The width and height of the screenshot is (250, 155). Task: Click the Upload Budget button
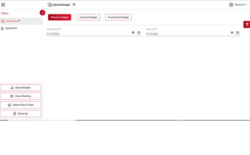(x=21, y=87)
